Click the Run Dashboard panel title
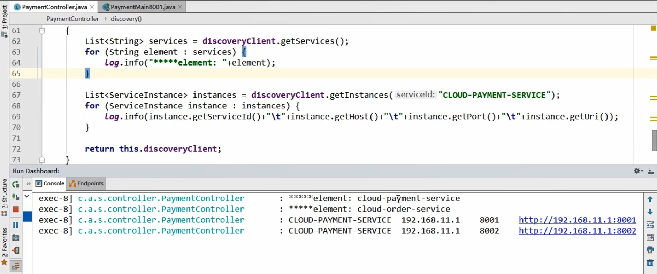The image size is (657, 274). (x=36, y=171)
